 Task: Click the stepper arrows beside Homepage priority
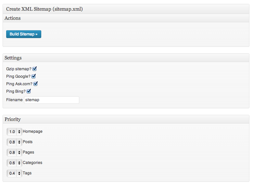coord(19,132)
